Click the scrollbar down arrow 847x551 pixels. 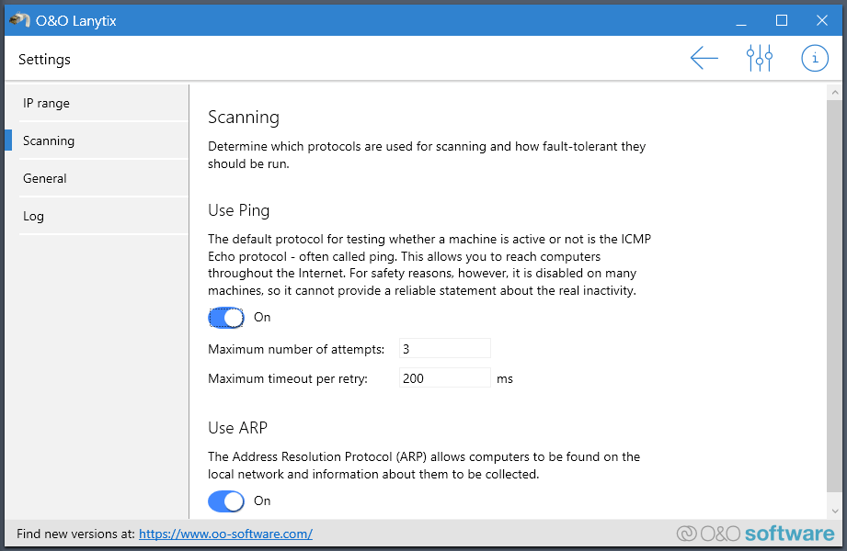point(835,512)
